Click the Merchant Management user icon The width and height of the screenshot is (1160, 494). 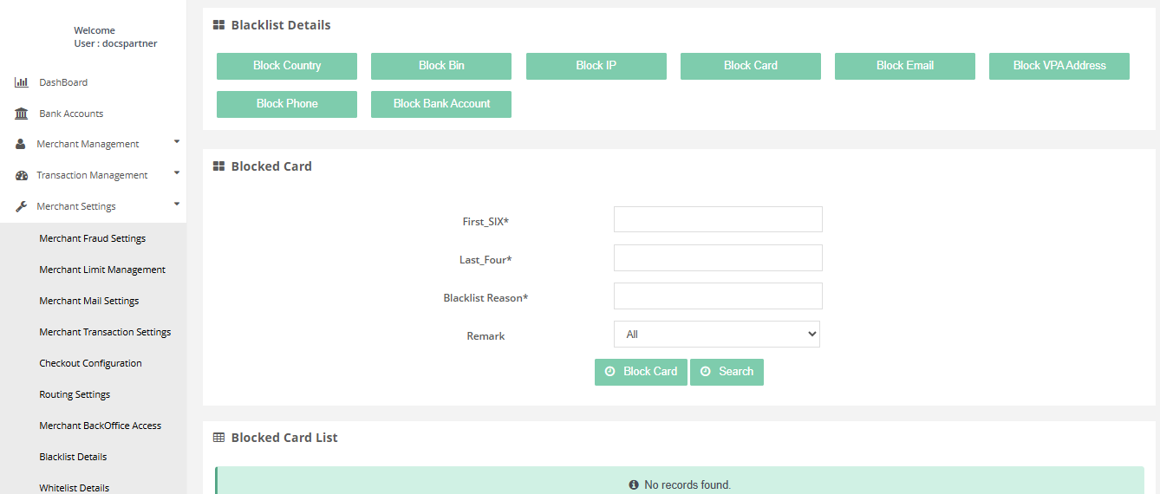(21, 144)
